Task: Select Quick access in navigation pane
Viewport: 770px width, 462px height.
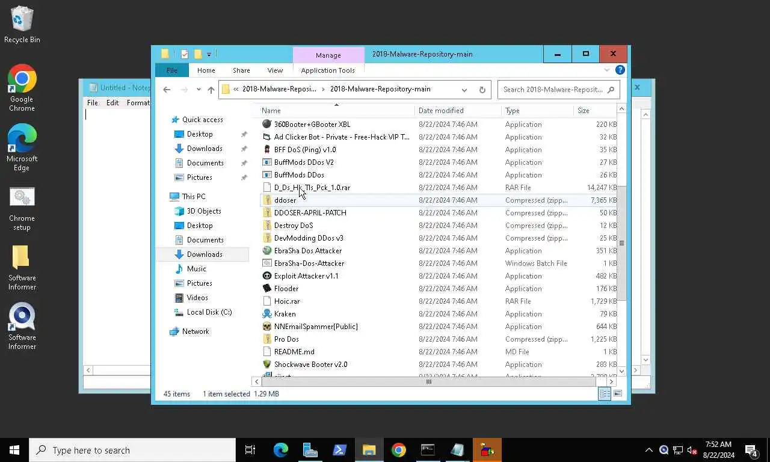Action: coord(202,120)
